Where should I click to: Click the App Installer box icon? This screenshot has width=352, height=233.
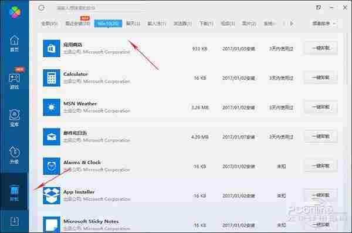tap(52, 195)
